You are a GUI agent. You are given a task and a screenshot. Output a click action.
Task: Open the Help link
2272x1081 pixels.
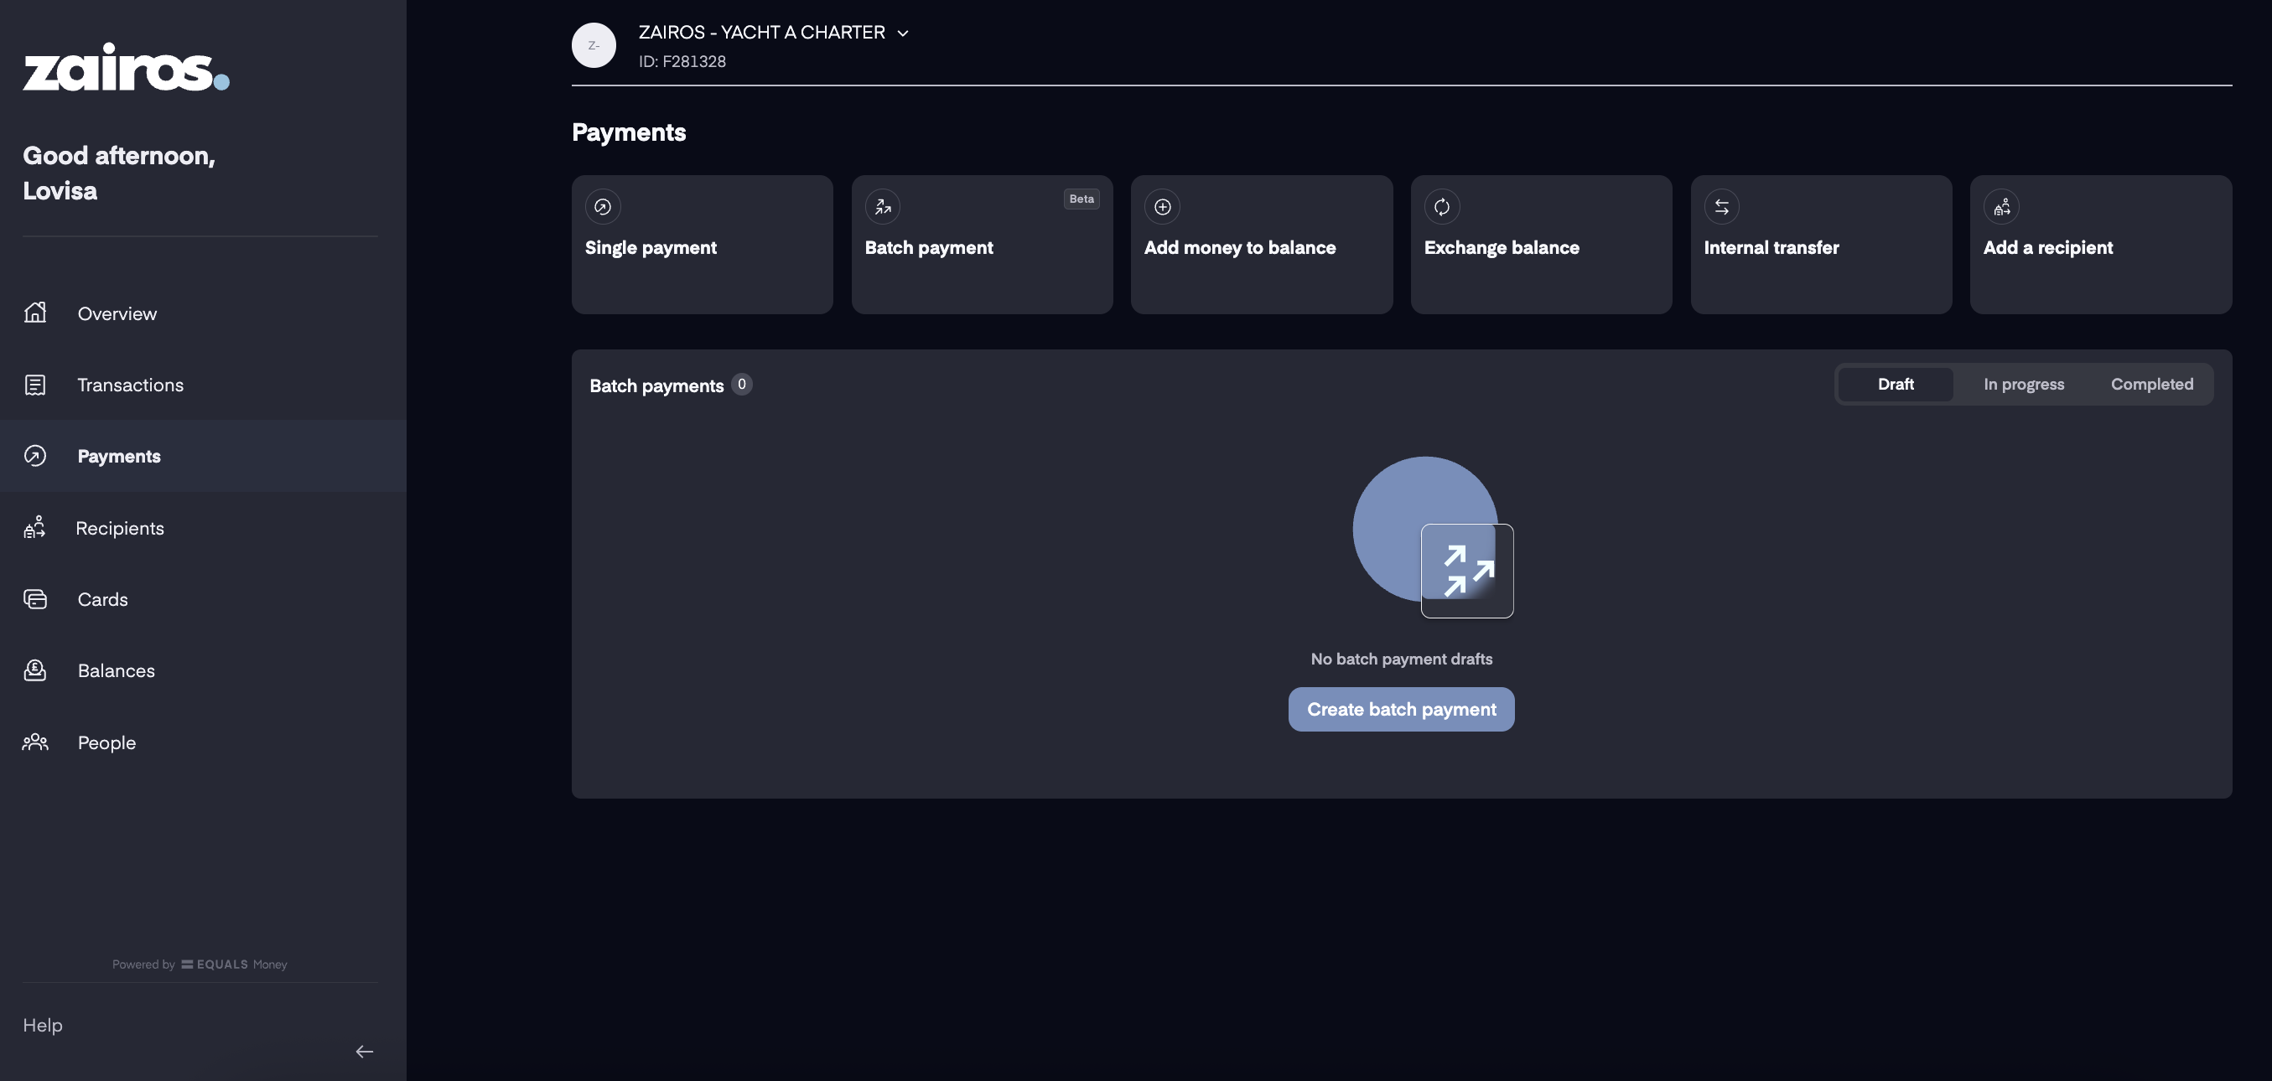click(42, 1025)
